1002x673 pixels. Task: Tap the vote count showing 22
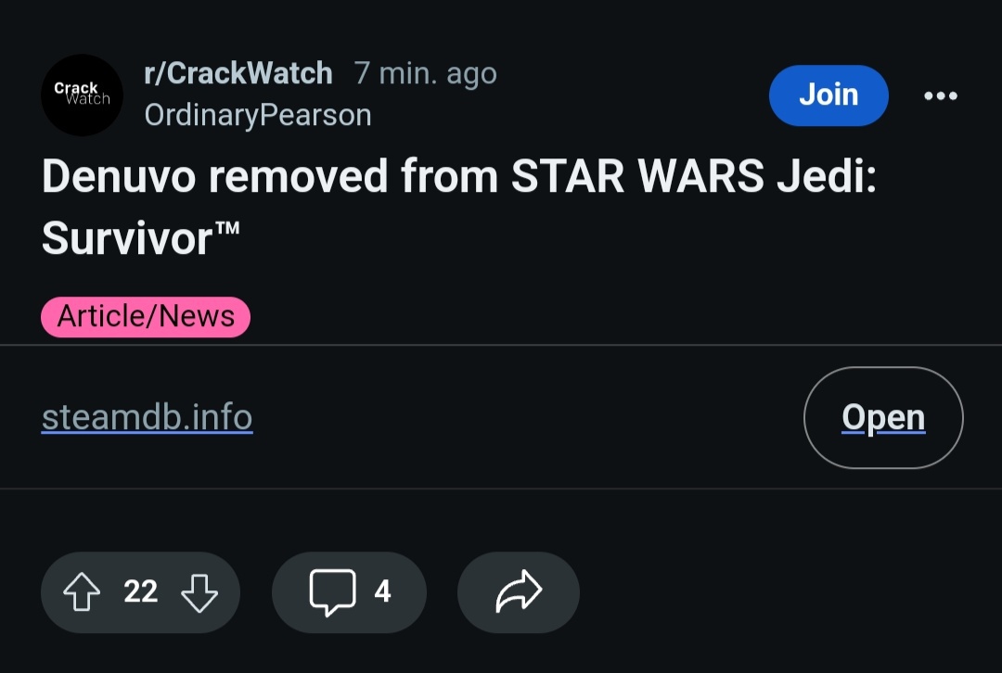pyautogui.click(x=141, y=592)
